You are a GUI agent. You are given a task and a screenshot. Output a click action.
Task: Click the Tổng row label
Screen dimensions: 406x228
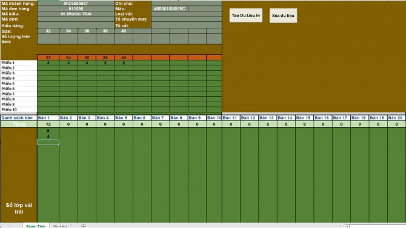[19, 124]
